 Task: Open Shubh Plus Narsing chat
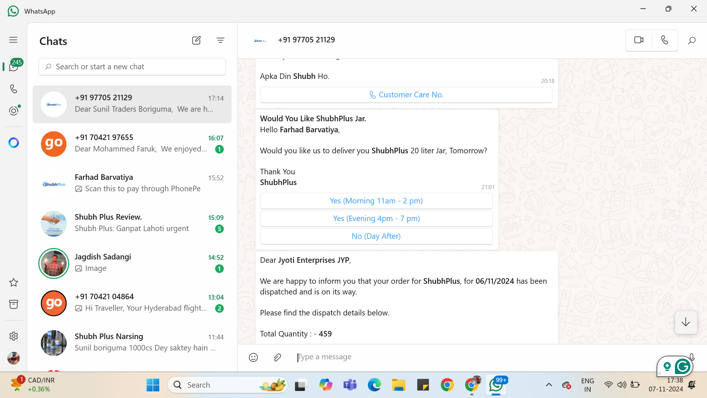pyautogui.click(x=132, y=343)
